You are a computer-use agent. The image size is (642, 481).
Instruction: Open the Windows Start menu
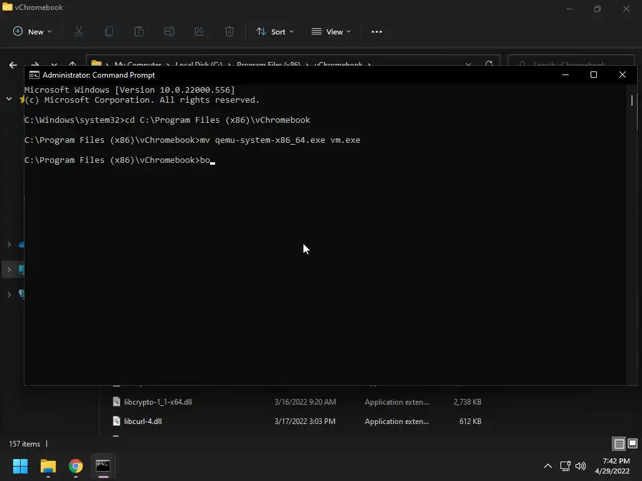pos(20,466)
